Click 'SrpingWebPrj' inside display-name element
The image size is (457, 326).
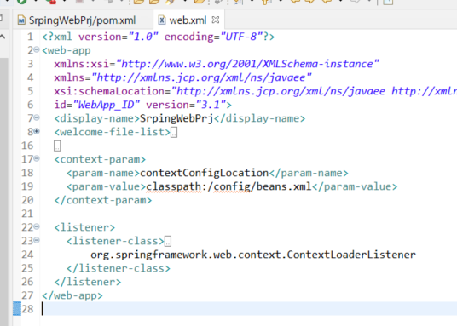[176, 118]
